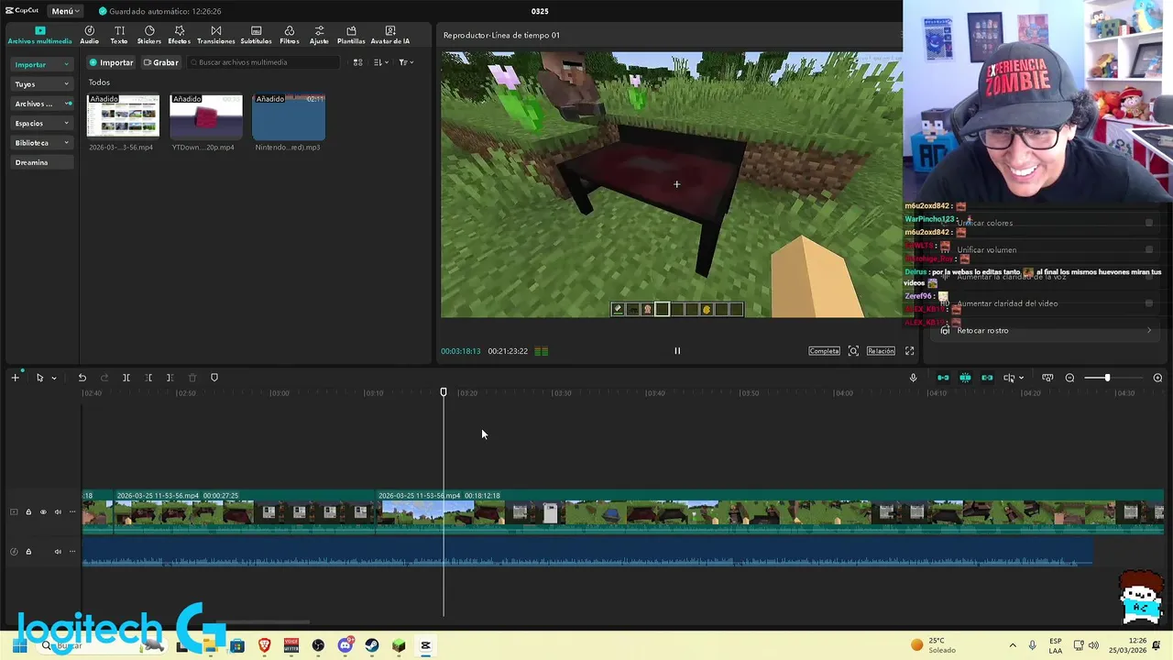Expand the Archivos sidebar section
The width and height of the screenshot is (1173, 660).
click(x=41, y=104)
